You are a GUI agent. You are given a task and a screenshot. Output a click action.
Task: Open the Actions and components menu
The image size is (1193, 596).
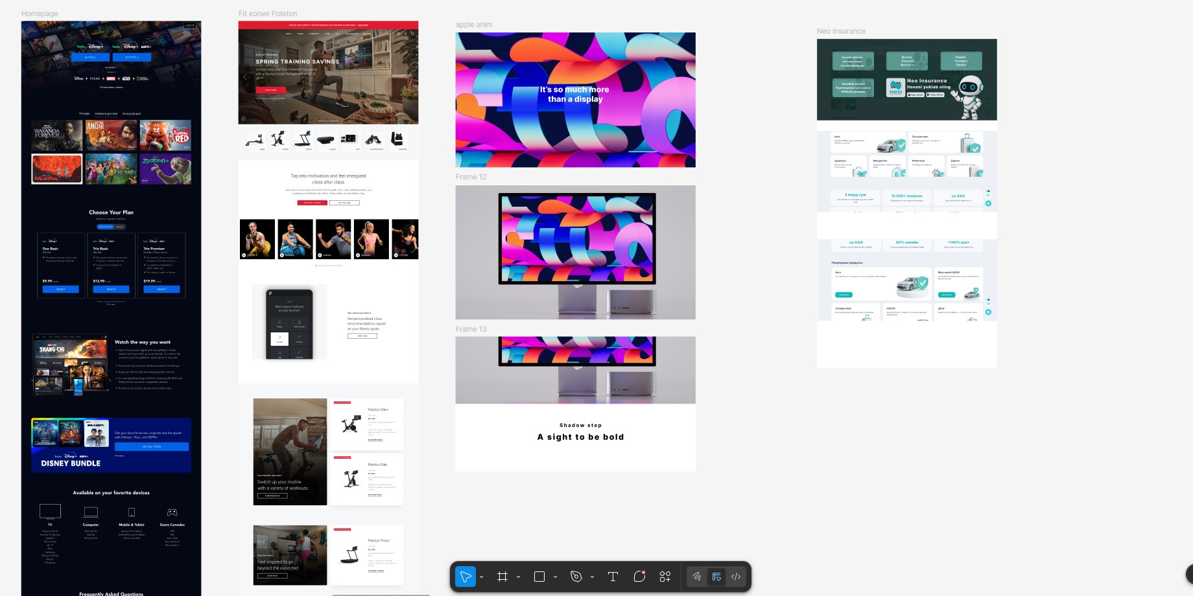665,577
